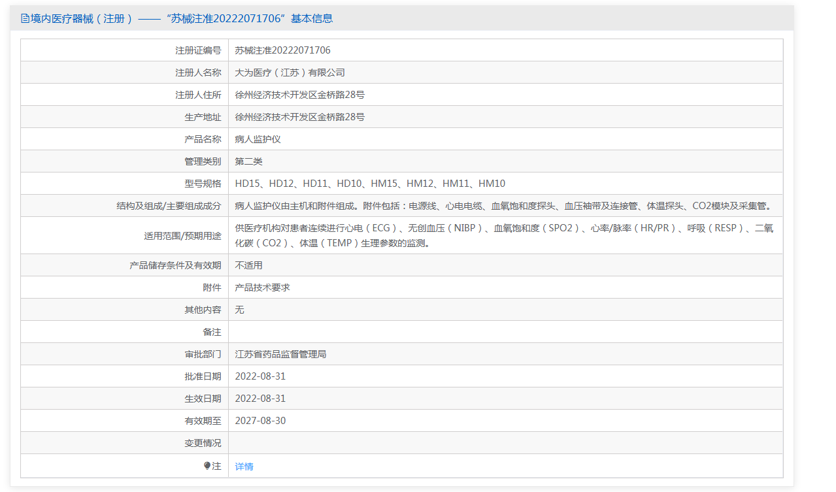Click the address value in the 生产地址 row
Image resolution: width=836 pixels, height=492 pixels.
(300, 117)
